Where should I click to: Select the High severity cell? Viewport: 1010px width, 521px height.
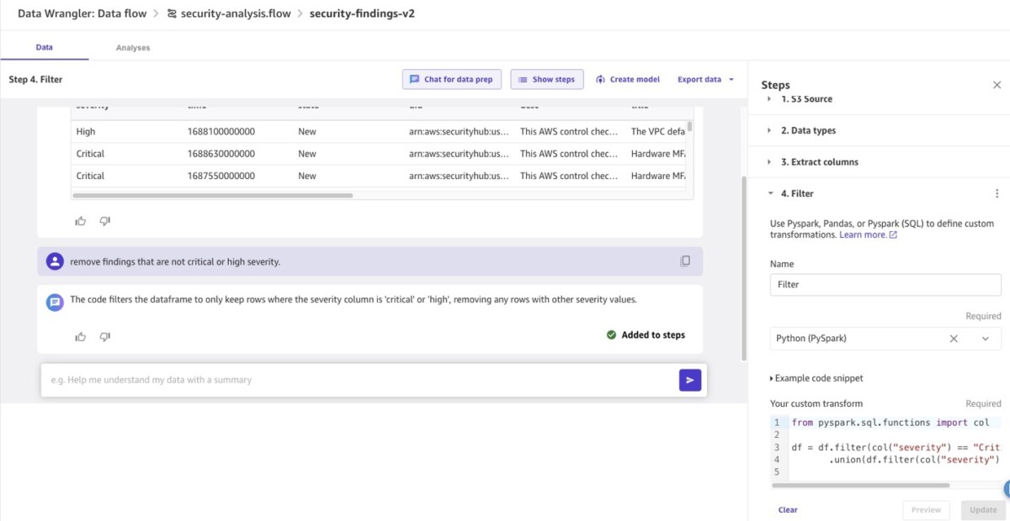86,132
